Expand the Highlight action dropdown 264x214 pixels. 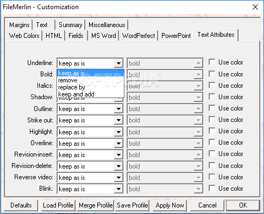tap(118, 132)
